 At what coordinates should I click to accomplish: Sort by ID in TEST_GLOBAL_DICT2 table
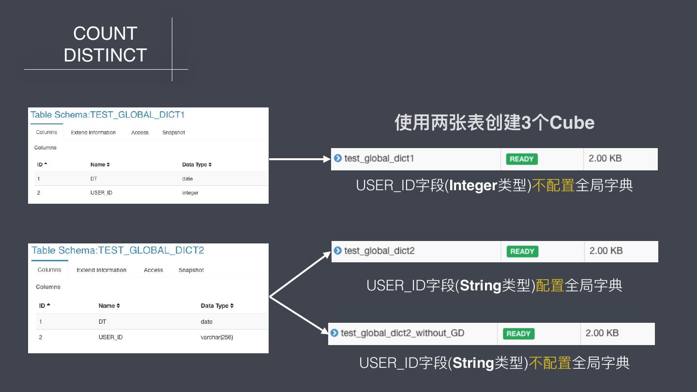45,305
